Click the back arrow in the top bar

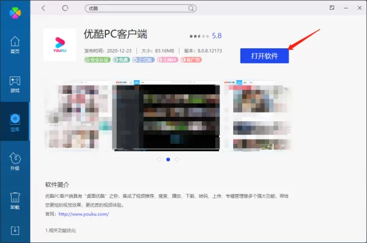click(43, 8)
